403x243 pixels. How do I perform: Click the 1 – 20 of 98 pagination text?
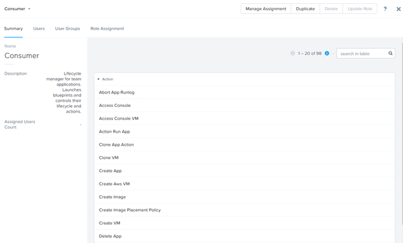[x=310, y=53]
